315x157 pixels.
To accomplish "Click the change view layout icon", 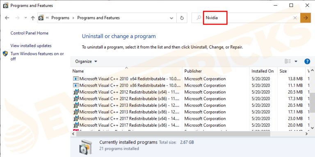I will (x=288, y=61).
